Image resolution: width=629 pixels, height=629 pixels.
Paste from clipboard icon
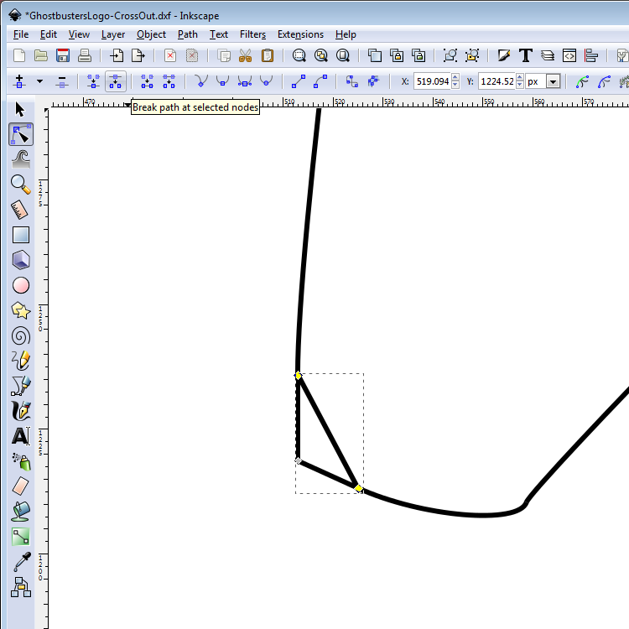click(268, 55)
